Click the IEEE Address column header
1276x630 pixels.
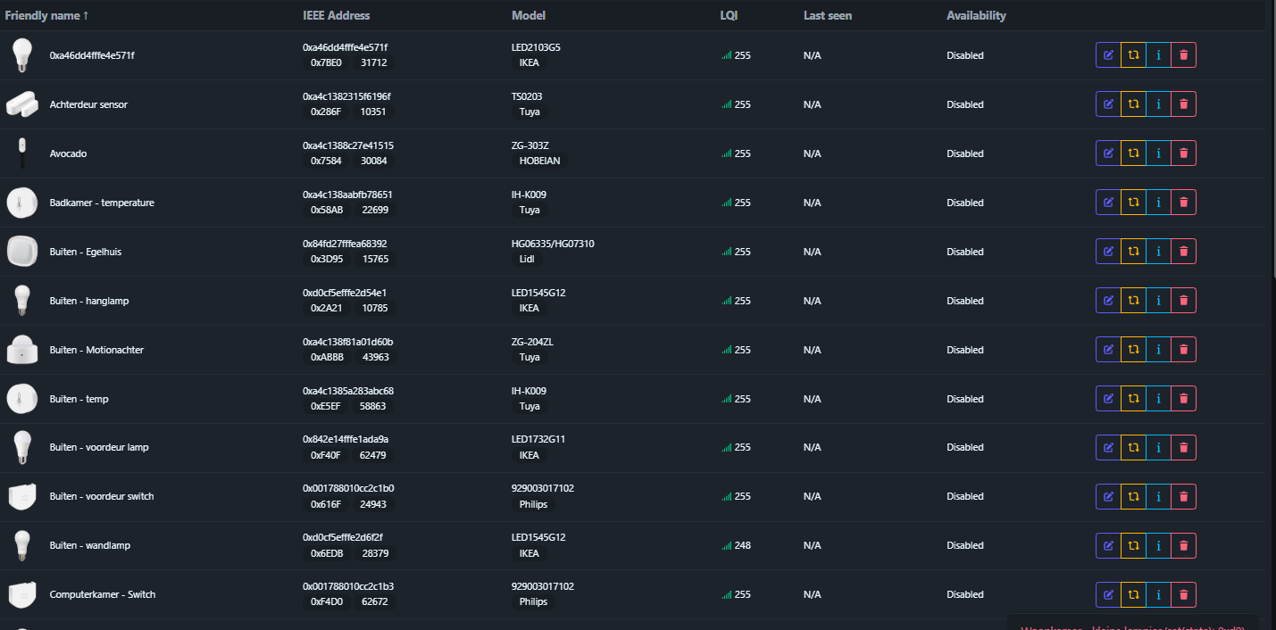pyautogui.click(x=336, y=15)
